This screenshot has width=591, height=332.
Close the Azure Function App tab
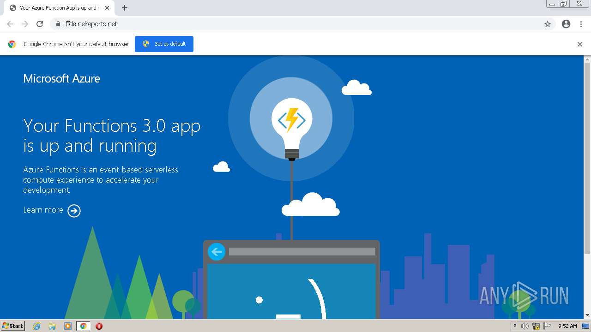107,8
